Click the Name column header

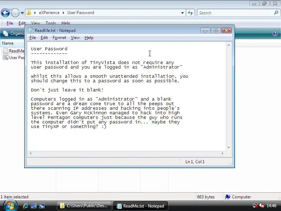coord(8,43)
